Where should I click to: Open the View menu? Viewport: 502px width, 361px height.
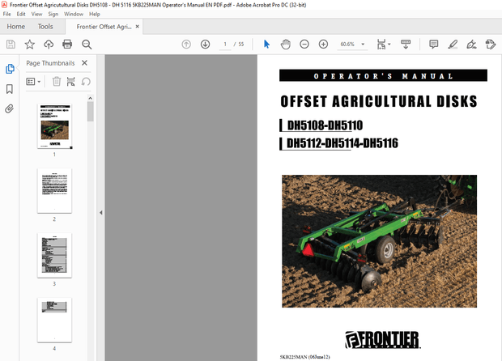tap(36, 14)
